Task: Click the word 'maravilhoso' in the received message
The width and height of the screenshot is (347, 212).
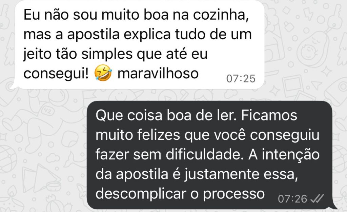Action: point(158,73)
